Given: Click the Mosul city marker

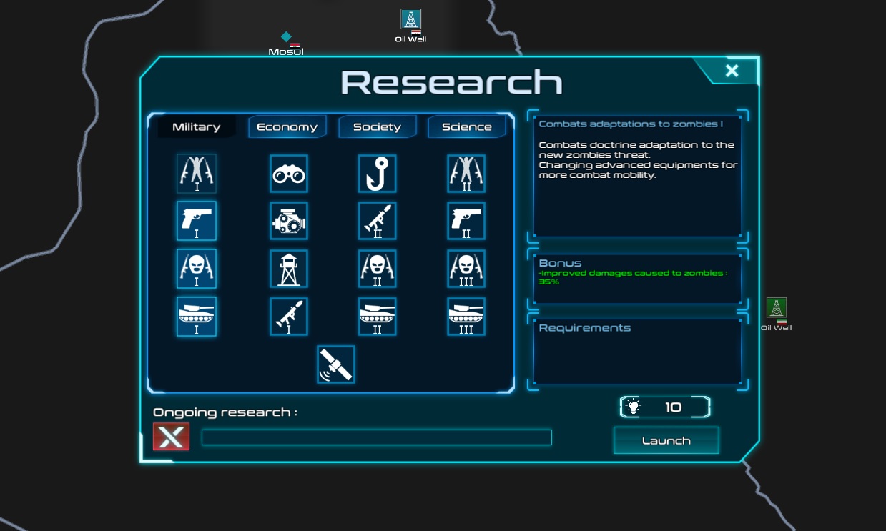Looking at the screenshot, I should click(286, 36).
